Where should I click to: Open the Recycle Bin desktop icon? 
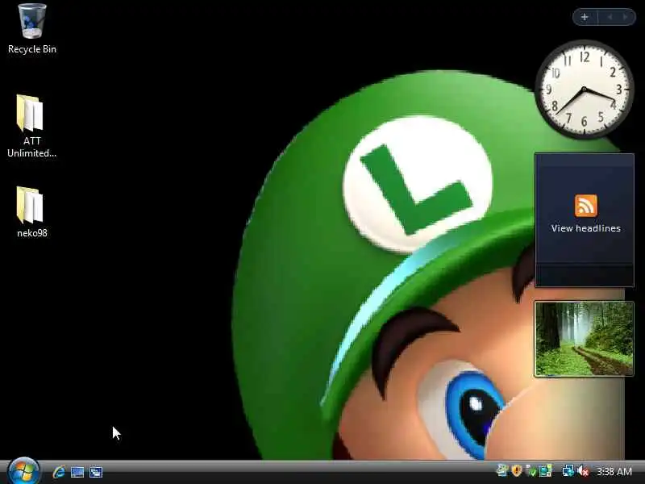point(31,28)
